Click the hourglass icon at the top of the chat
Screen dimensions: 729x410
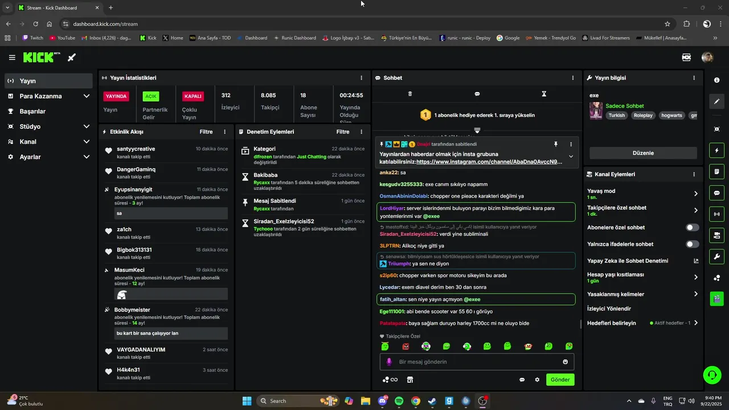(544, 94)
